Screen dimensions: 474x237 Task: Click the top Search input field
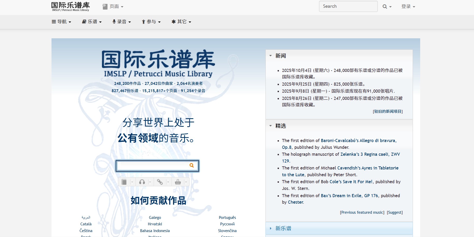pos(348,6)
